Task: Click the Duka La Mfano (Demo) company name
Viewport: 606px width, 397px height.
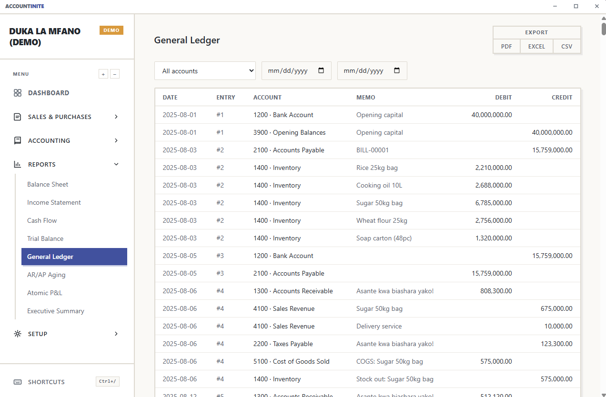Action: [x=45, y=37]
